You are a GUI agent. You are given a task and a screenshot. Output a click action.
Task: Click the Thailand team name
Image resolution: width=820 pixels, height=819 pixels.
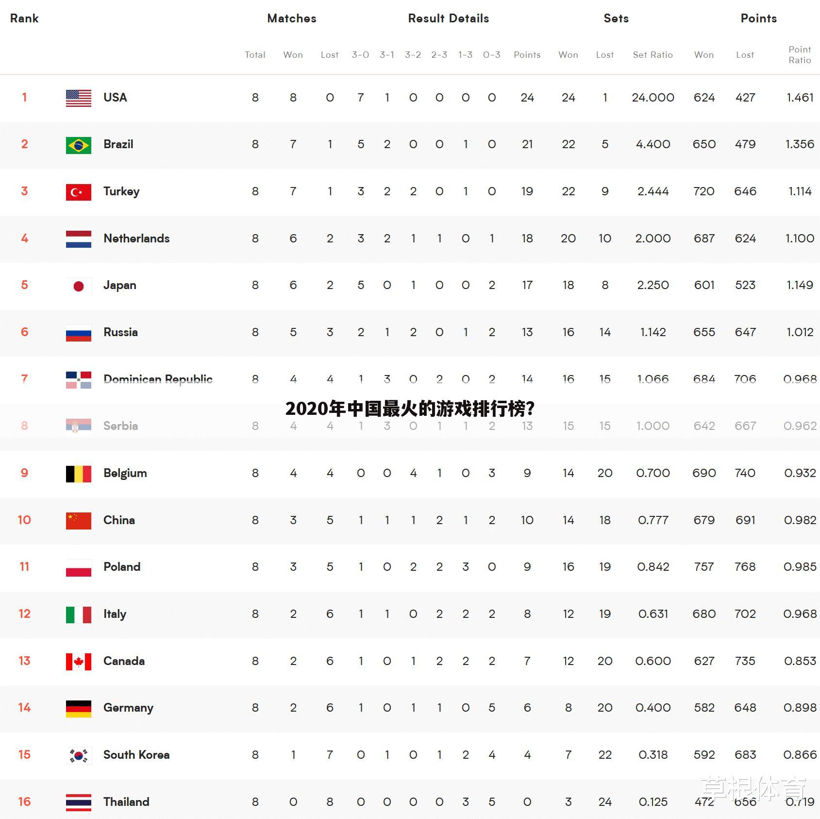(x=126, y=802)
